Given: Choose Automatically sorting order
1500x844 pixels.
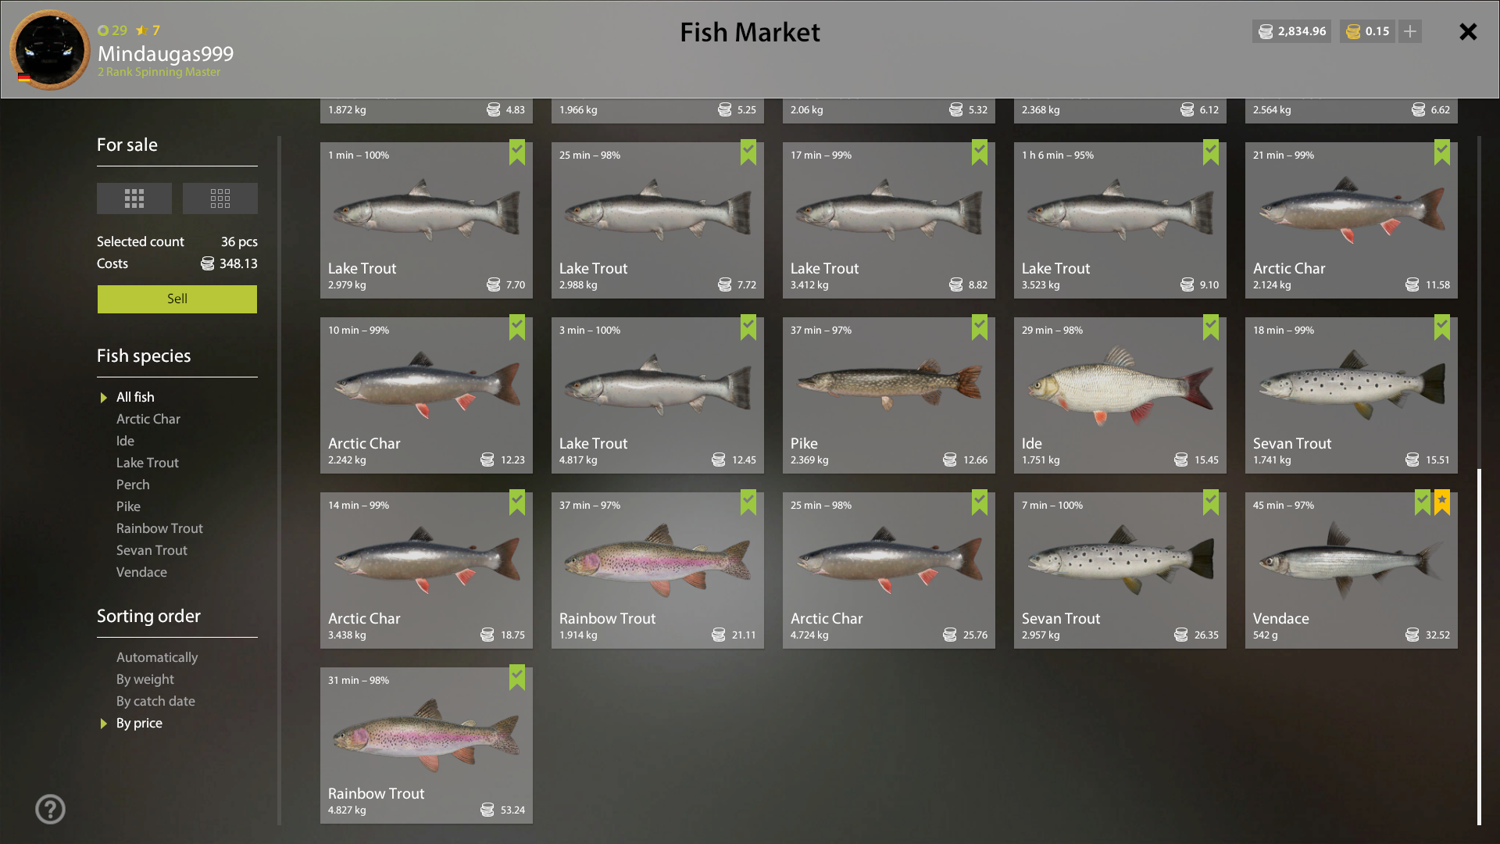Looking at the screenshot, I should tap(157, 657).
